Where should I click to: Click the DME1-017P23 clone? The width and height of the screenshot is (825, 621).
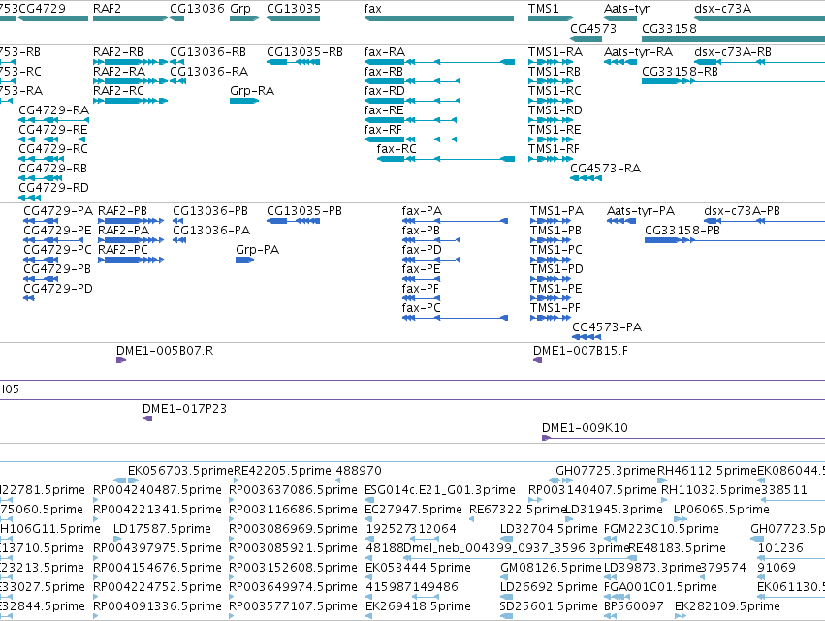coord(484,419)
